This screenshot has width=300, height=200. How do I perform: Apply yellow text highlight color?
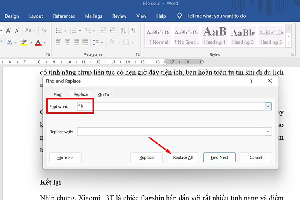(24, 42)
